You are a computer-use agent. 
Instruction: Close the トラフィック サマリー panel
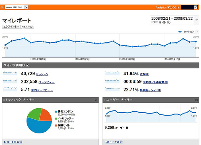96,100
